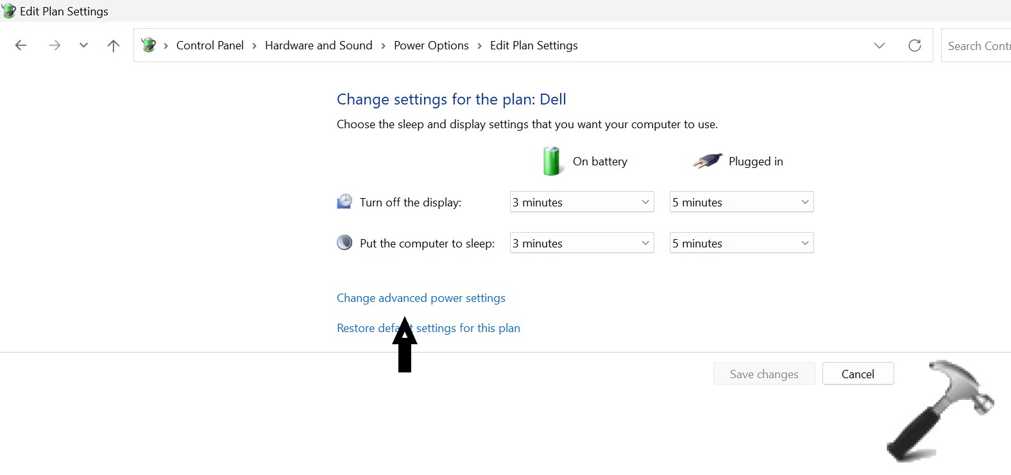The width and height of the screenshot is (1011, 475).
Task: Expand the address bar history dropdown
Action: 879,46
